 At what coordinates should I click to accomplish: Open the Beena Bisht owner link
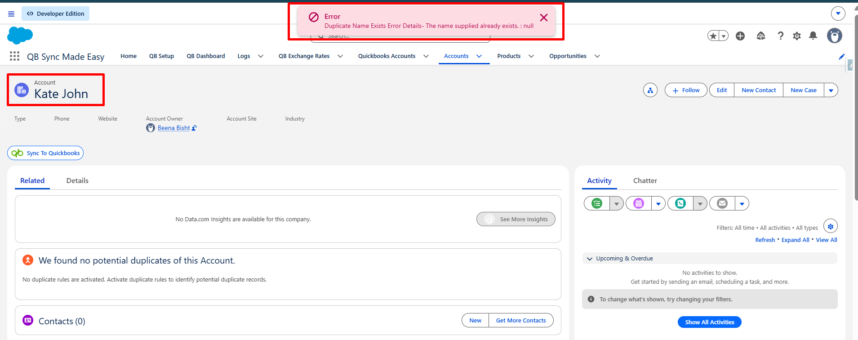point(174,128)
